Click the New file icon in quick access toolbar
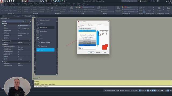Viewport: 172px width, 96px height. pos(5,1)
